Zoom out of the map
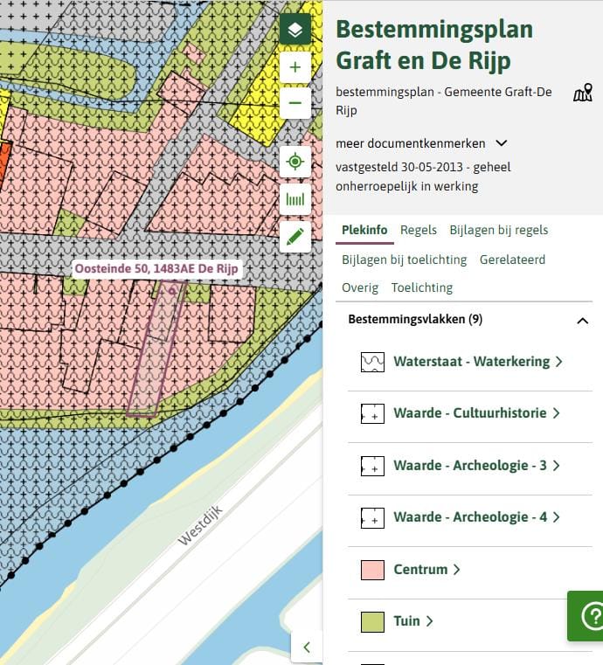The height and width of the screenshot is (665, 603). (x=295, y=103)
